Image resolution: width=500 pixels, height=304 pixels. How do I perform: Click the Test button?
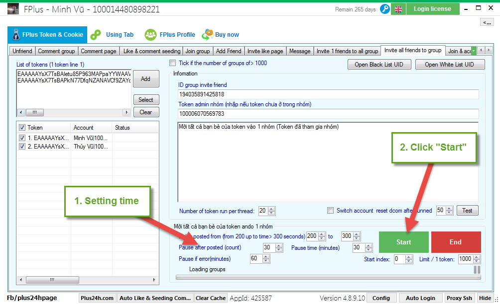pos(468,211)
